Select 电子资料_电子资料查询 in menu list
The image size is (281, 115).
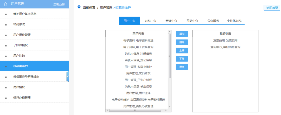point(138,47)
